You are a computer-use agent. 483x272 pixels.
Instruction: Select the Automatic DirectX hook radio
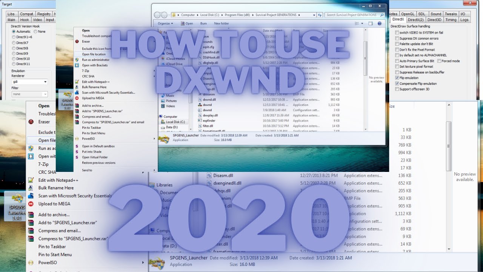[x=14, y=32]
